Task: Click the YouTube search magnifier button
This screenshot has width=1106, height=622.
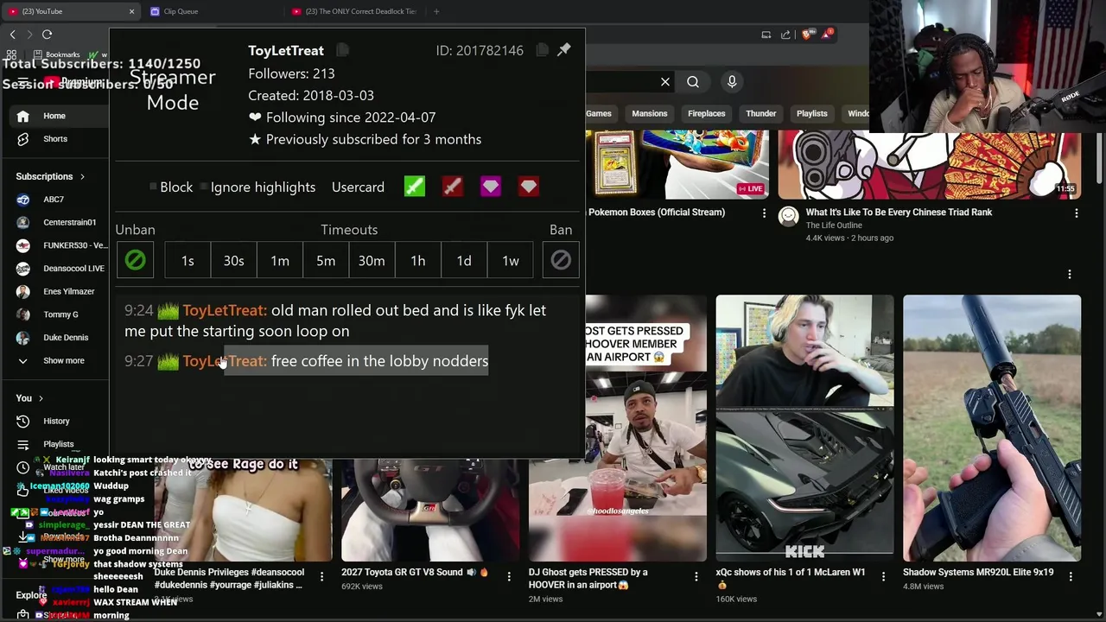Action: point(693,82)
